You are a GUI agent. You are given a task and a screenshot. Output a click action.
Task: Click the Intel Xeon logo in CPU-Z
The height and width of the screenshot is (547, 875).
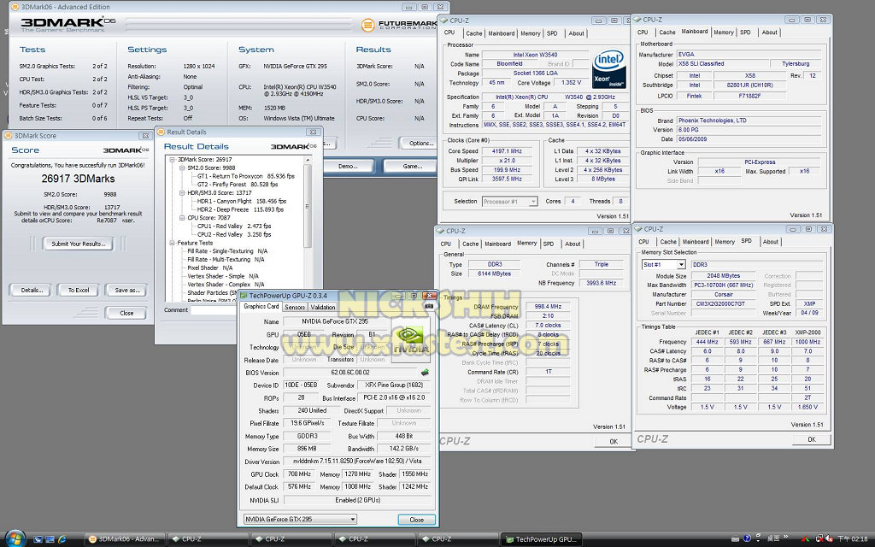(x=609, y=69)
